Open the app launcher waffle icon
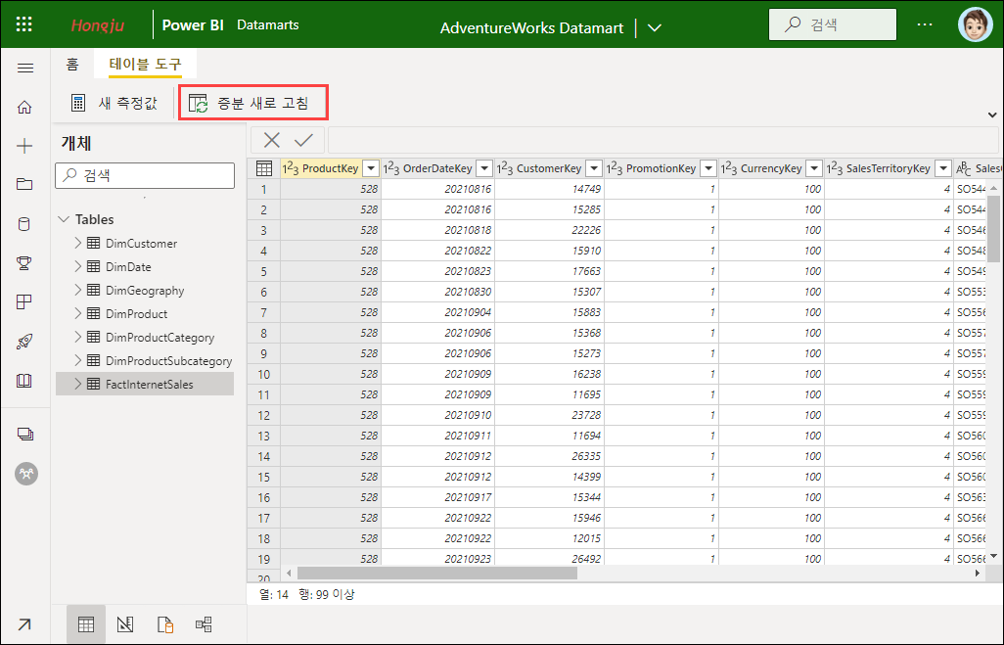The image size is (1004, 645). click(23, 24)
